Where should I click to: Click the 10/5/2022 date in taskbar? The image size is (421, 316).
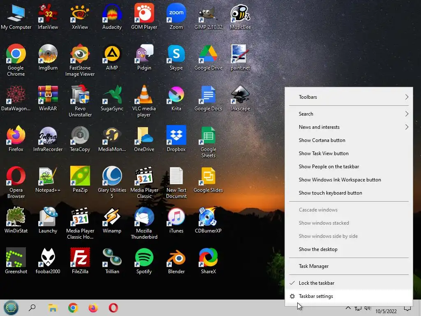tap(386, 311)
